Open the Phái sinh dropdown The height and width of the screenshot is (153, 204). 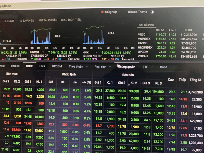click(103, 67)
